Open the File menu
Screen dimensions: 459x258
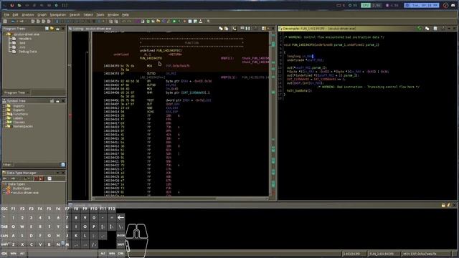click(x=6, y=14)
